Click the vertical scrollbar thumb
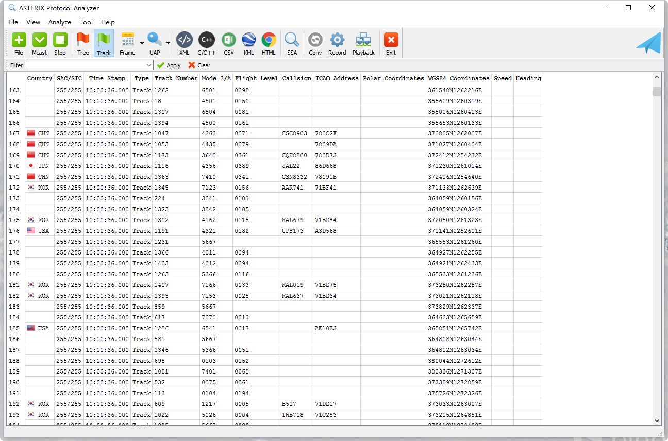668x441 pixels. [657, 92]
